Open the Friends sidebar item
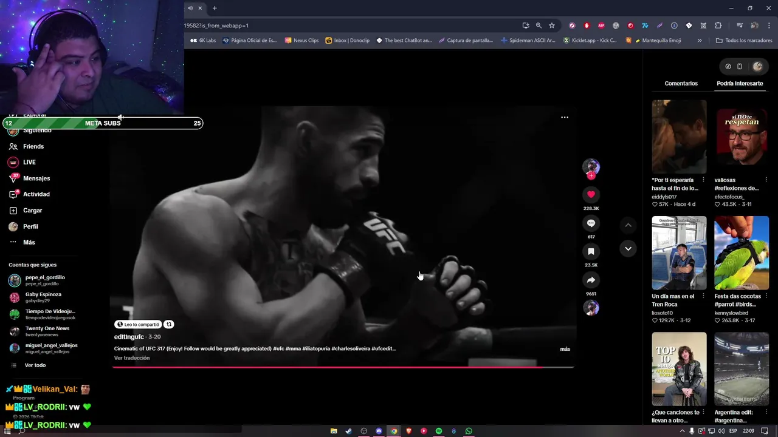This screenshot has width=778, height=437. click(x=33, y=146)
